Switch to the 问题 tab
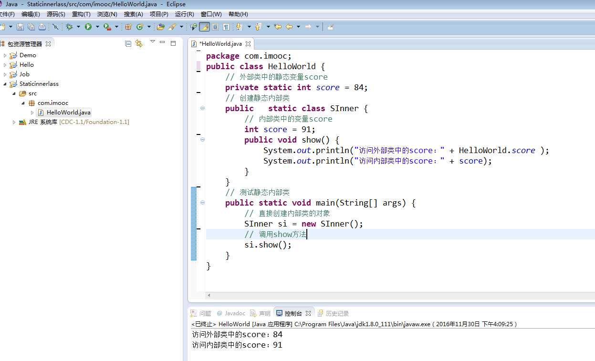The image size is (595, 361). coord(201,313)
